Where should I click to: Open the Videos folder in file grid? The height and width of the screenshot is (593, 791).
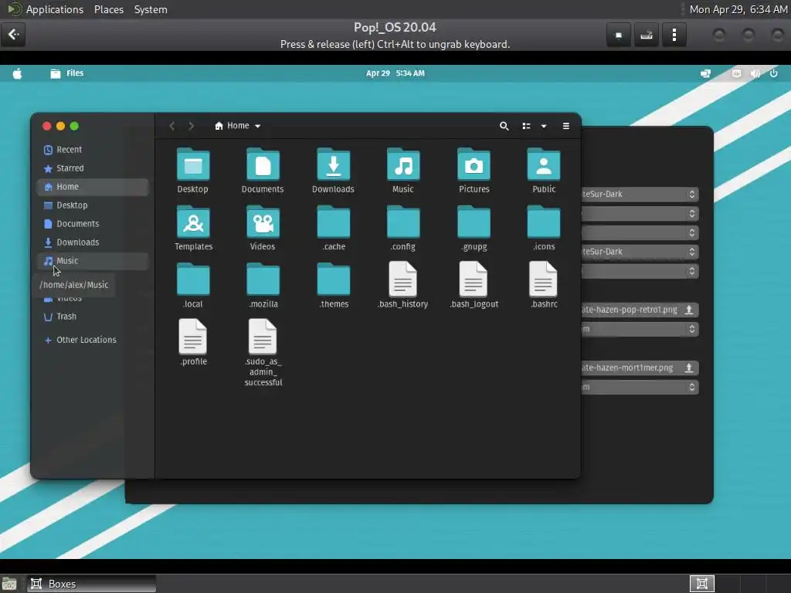(x=263, y=222)
